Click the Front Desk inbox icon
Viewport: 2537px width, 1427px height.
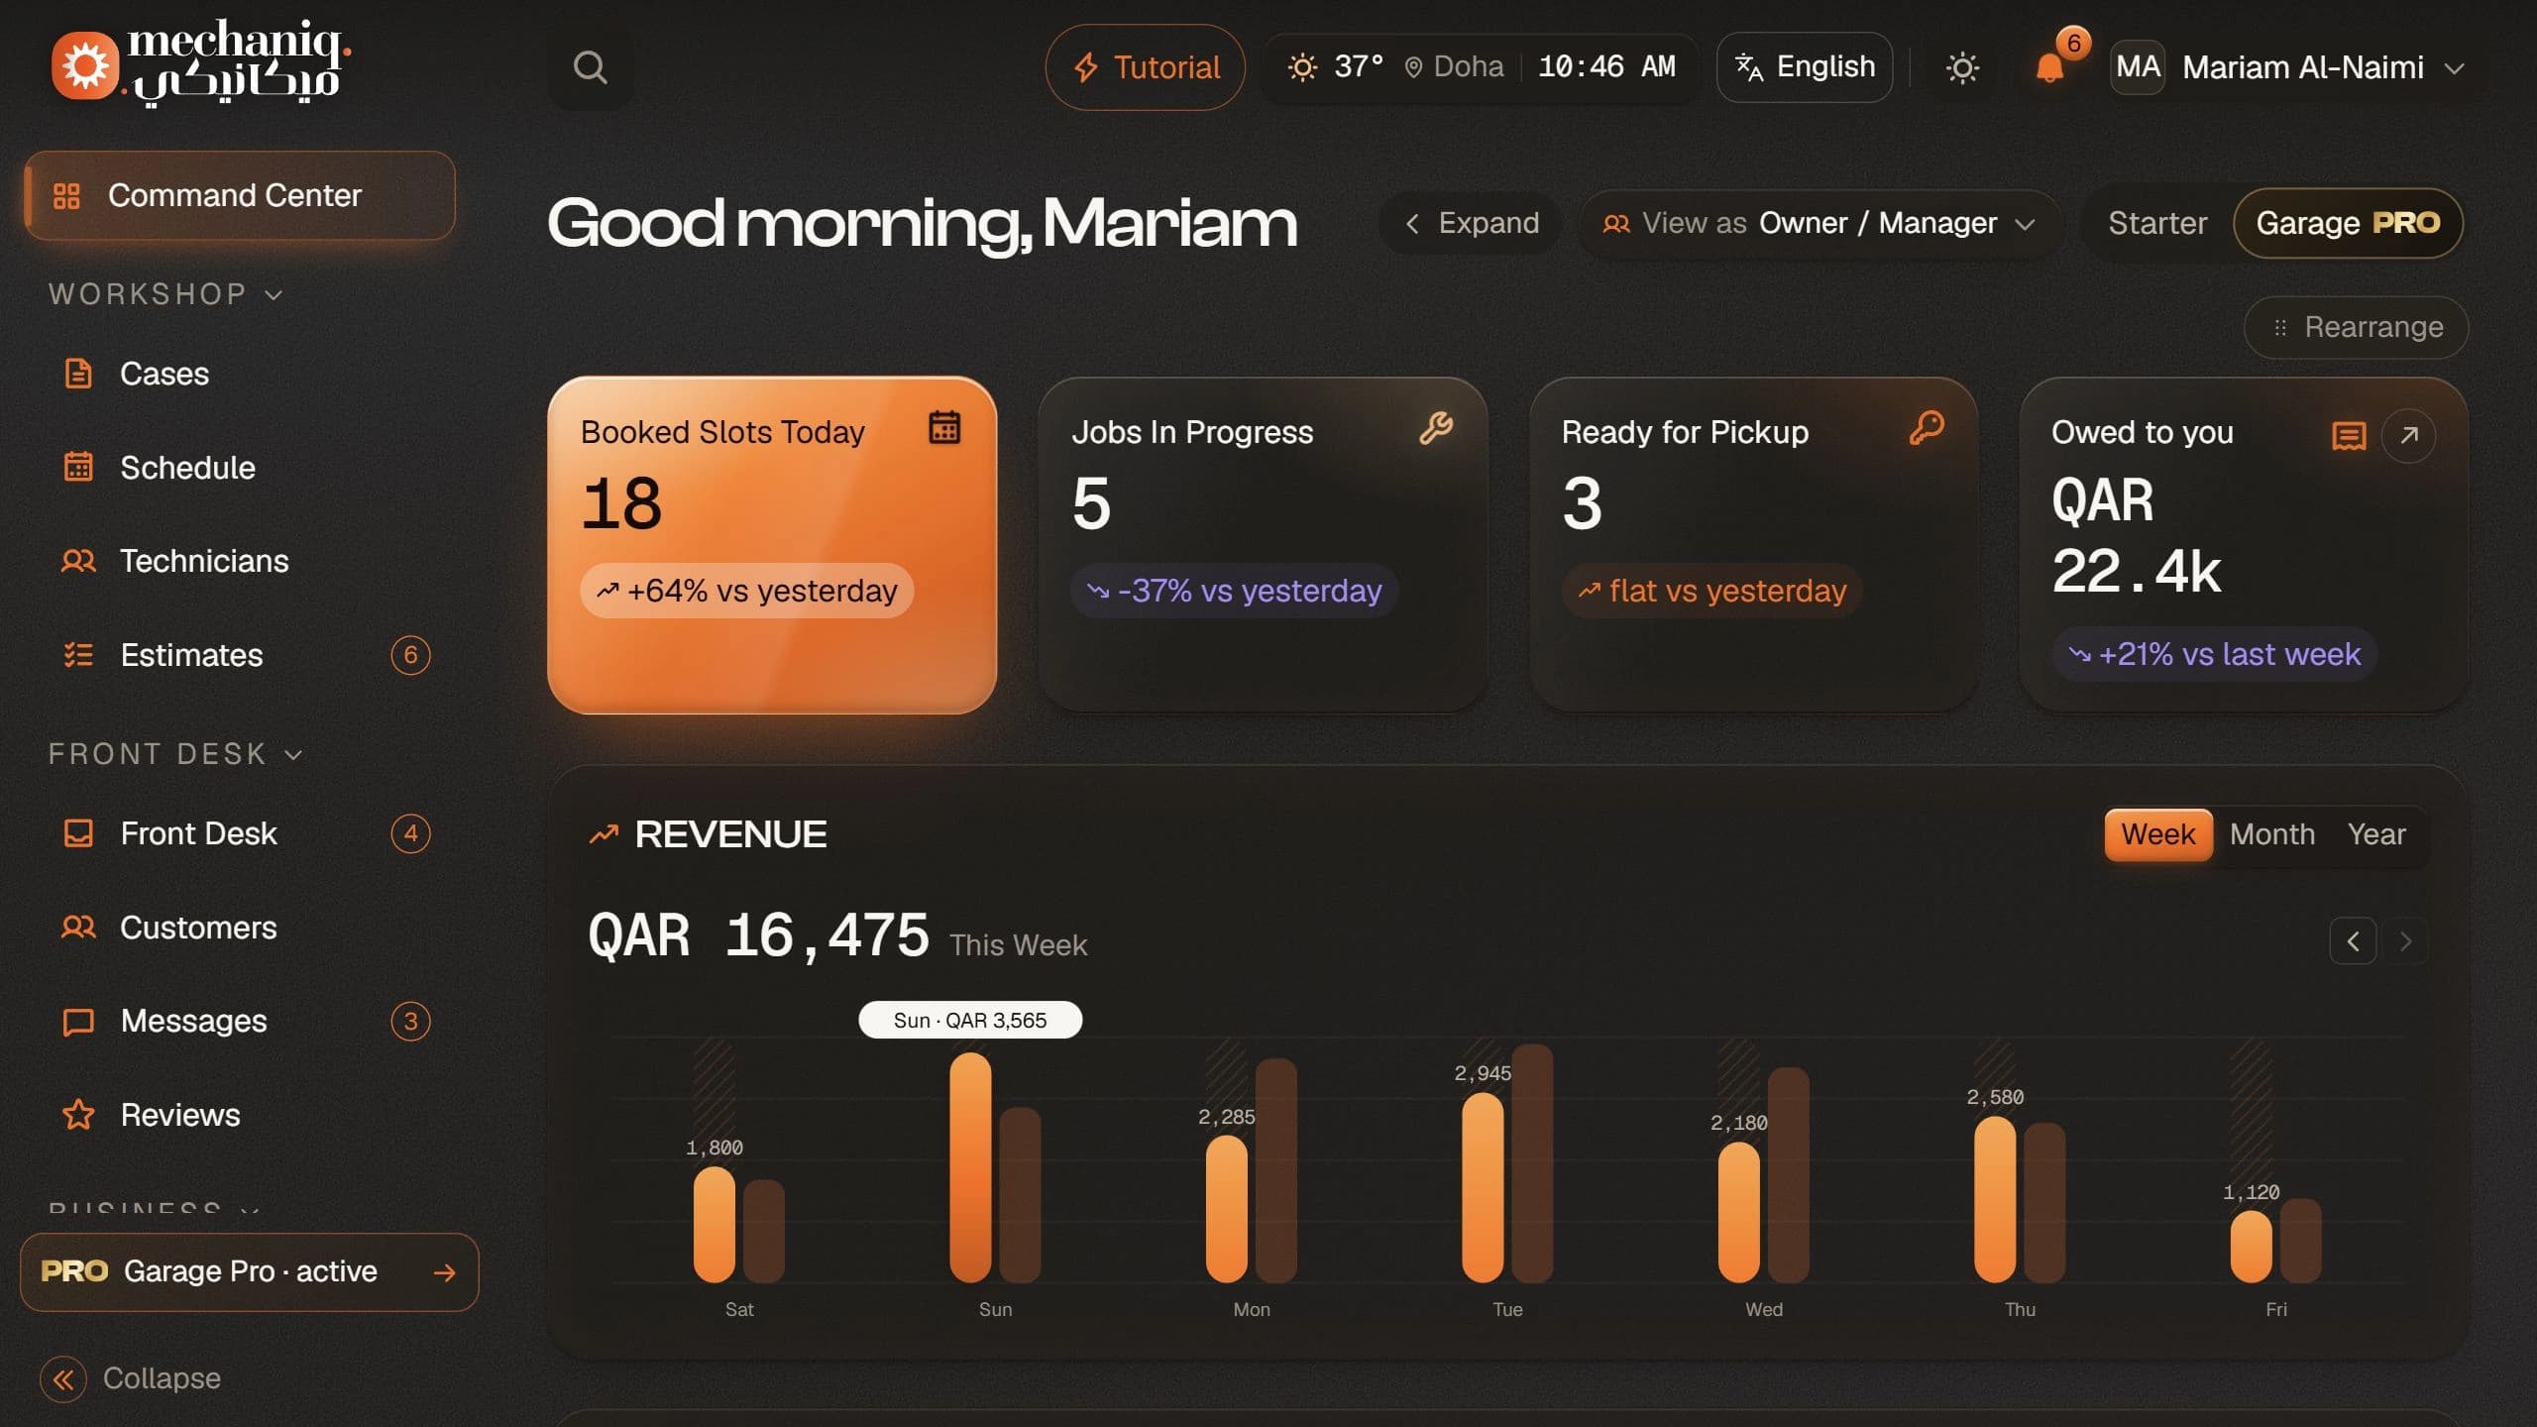78,833
